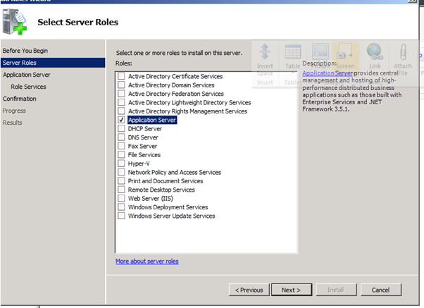The image size is (424, 308).
Task: Select Network Policy and Access Services label
Action: (x=175, y=172)
